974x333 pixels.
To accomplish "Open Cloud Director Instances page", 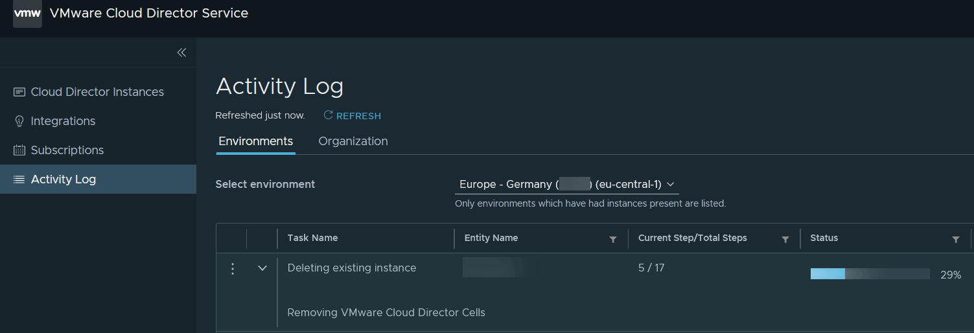I will [97, 92].
